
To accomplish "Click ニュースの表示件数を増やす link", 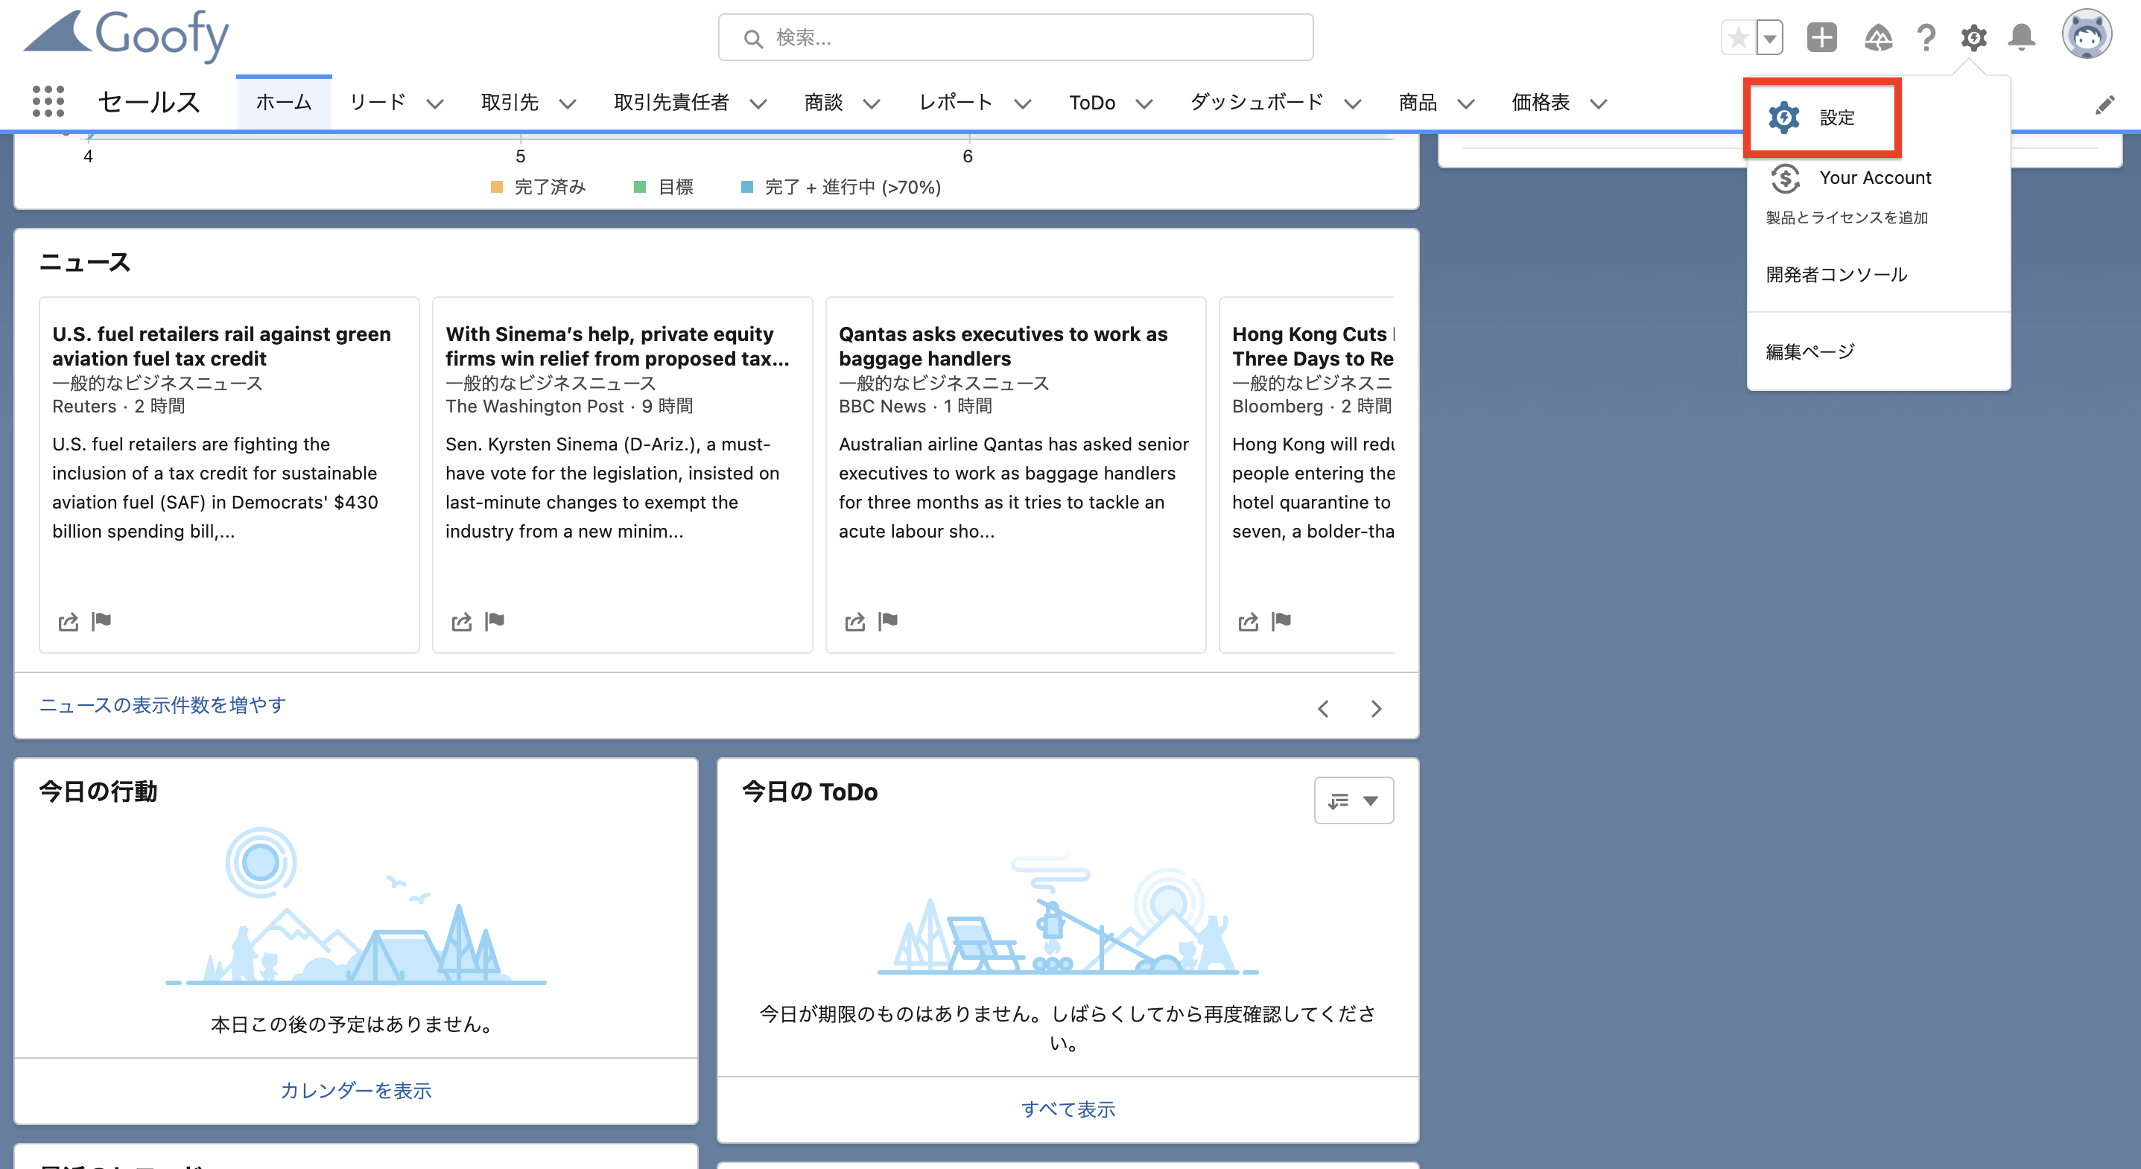I will (x=163, y=705).
